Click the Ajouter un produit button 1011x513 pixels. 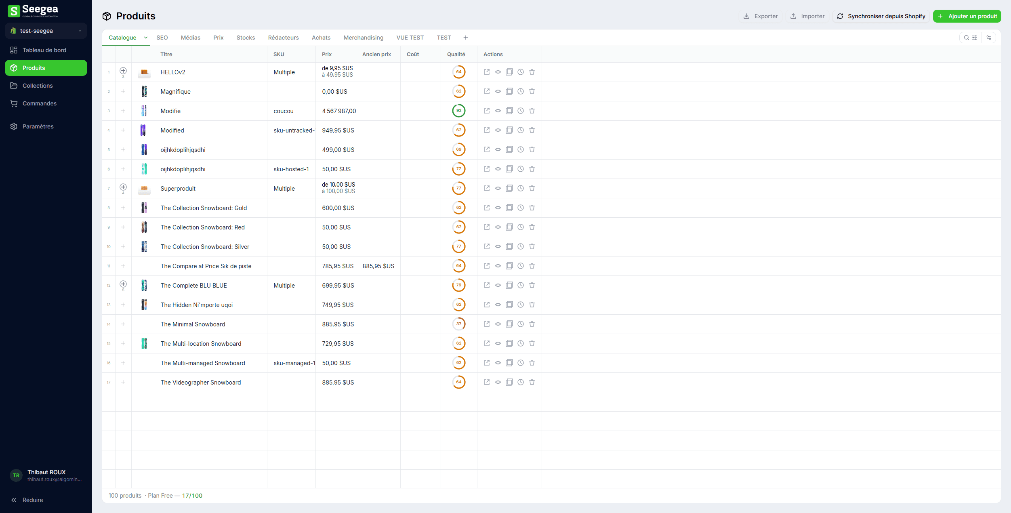[967, 16]
